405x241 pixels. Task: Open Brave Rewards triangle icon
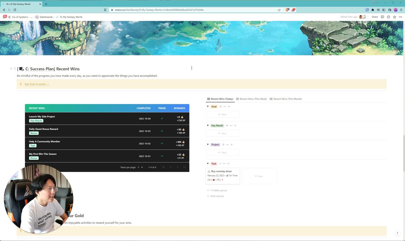pyautogui.click(x=293, y=10)
